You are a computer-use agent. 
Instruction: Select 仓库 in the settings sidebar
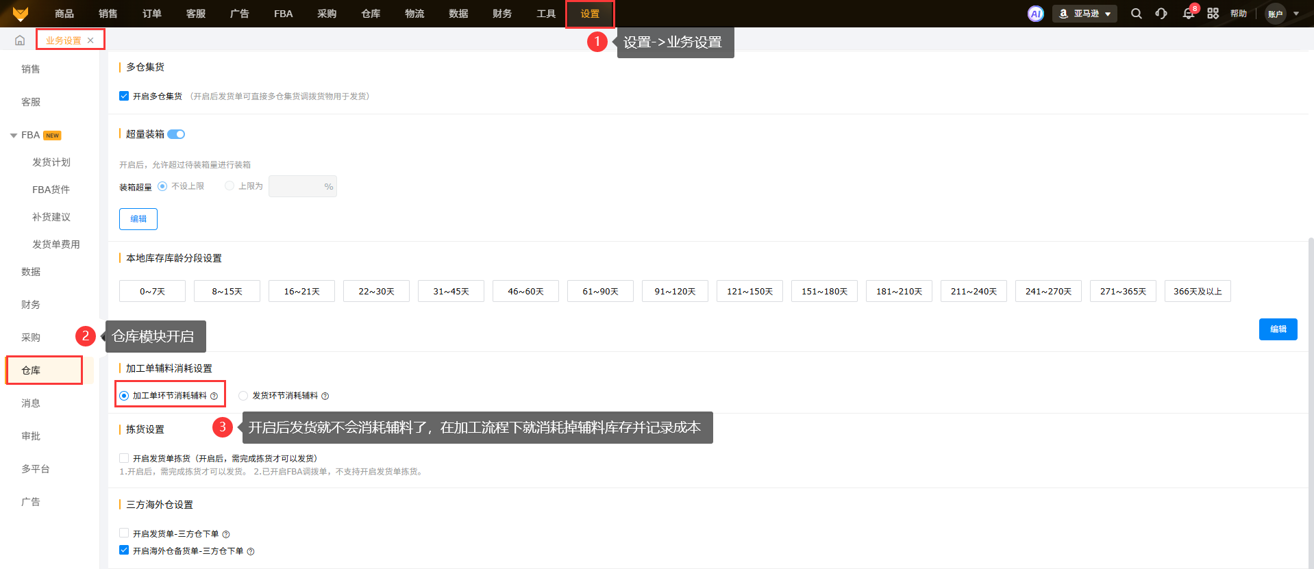[31, 370]
